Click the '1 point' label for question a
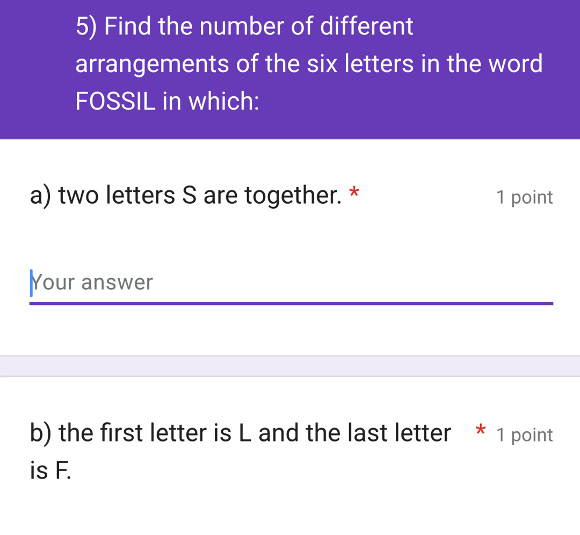This screenshot has width=580, height=535. coord(524,197)
